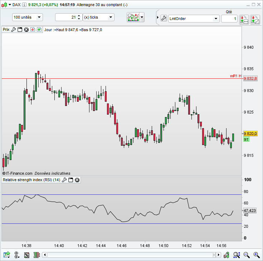Click the RSI value label 47,423
The width and height of the screenshot is (263, 261).
coord(250,211)
